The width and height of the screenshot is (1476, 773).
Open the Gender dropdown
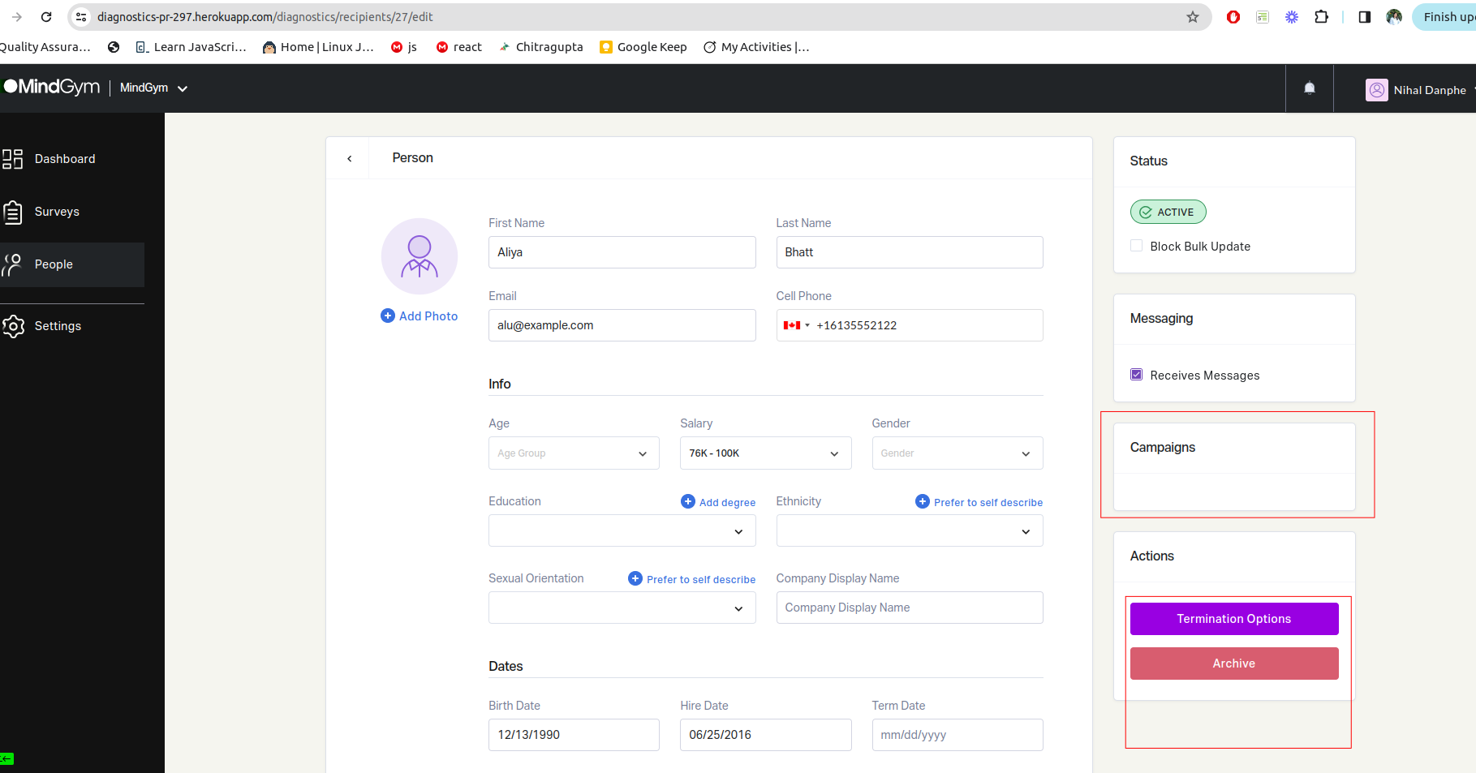tap(957, 453)
